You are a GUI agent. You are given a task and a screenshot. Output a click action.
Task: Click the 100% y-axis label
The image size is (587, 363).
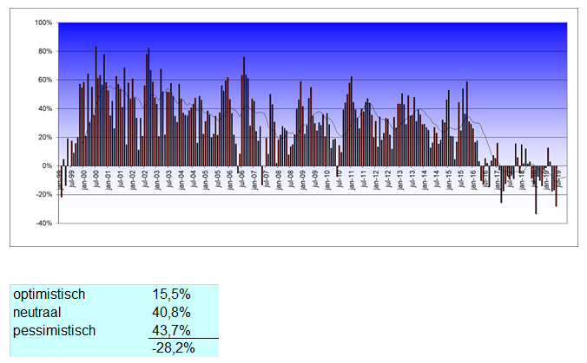(x=43, y=23)
